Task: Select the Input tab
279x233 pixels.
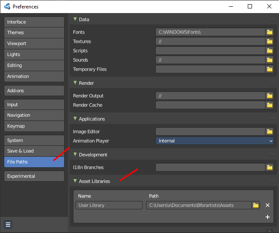Action: point(34,104)
